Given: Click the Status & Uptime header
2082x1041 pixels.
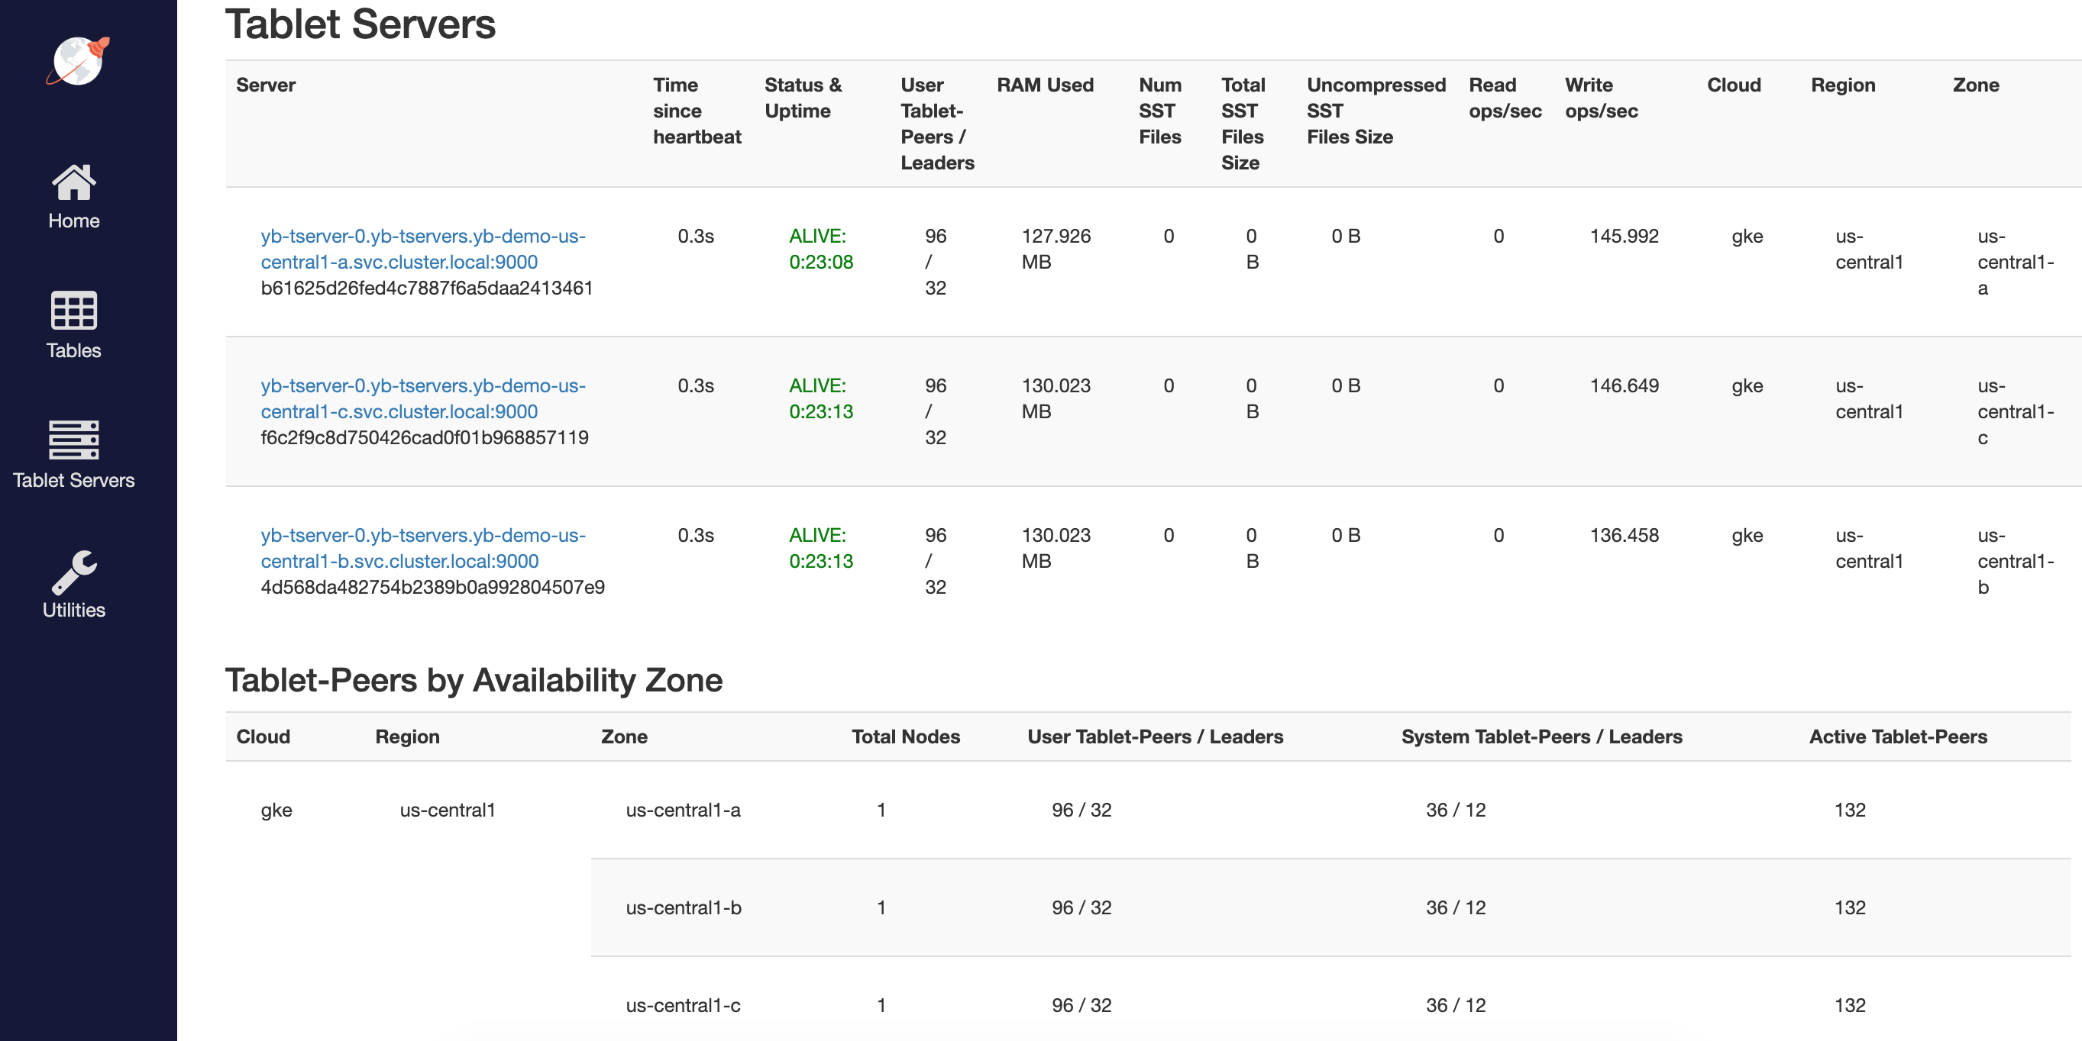Looking at the screenshot, I should pyautogui.click(x=802, y=98).
